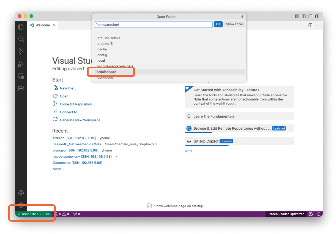This screenshot has height=234, width=336.
Task: Click the errors and warnings status item
Action: click(62, 214)
